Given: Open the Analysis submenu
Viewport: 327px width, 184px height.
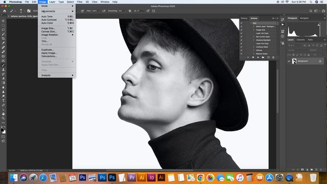Looking at the screenshot, I should (x=57, y=75).
